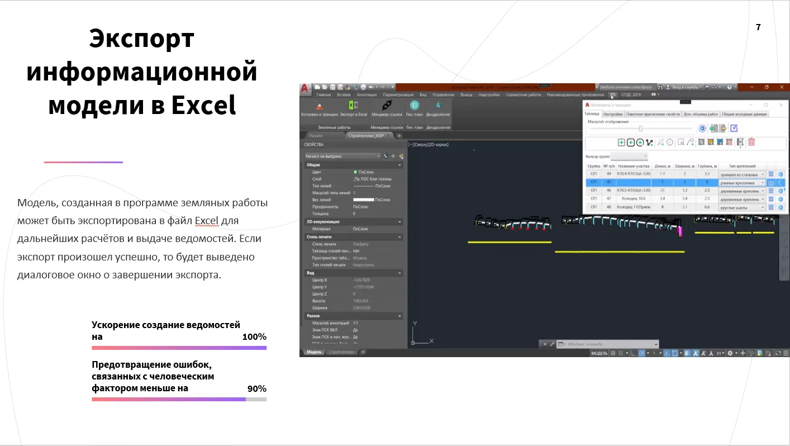The height and width of the screenshot is (446, 790).
Task: Toggle ortho mode in the status bar
Action: point(633,353)
